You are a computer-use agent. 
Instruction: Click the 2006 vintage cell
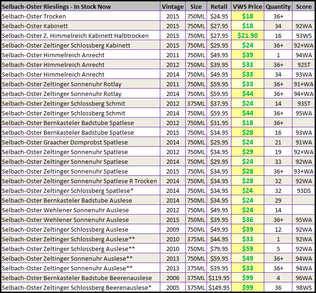tap(173, 278)
